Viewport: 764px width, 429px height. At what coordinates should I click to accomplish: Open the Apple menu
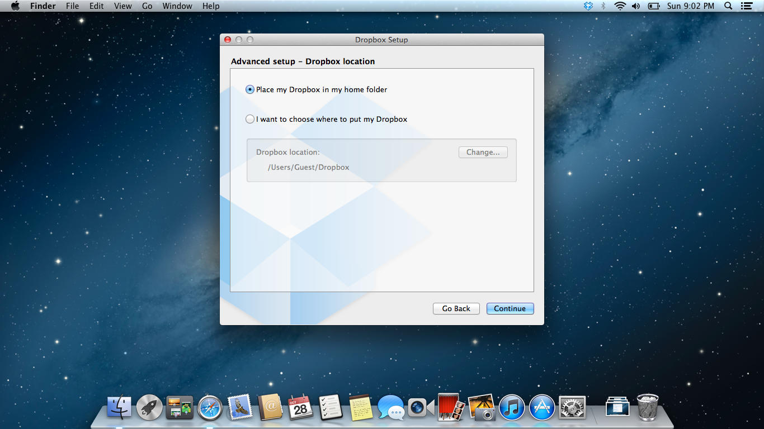(15, 6)
